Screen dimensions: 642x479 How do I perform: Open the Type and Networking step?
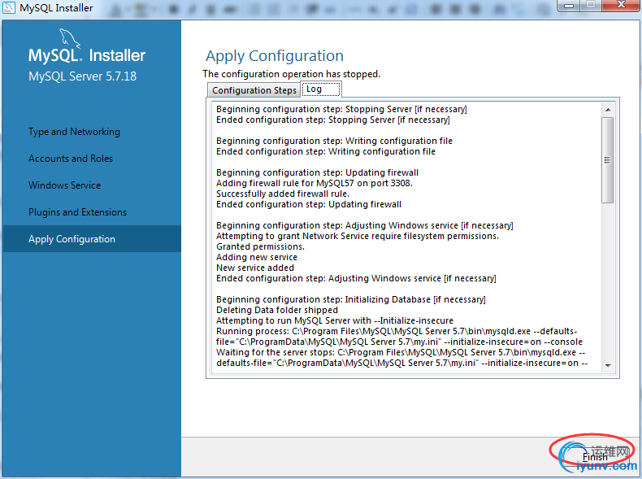74,132
